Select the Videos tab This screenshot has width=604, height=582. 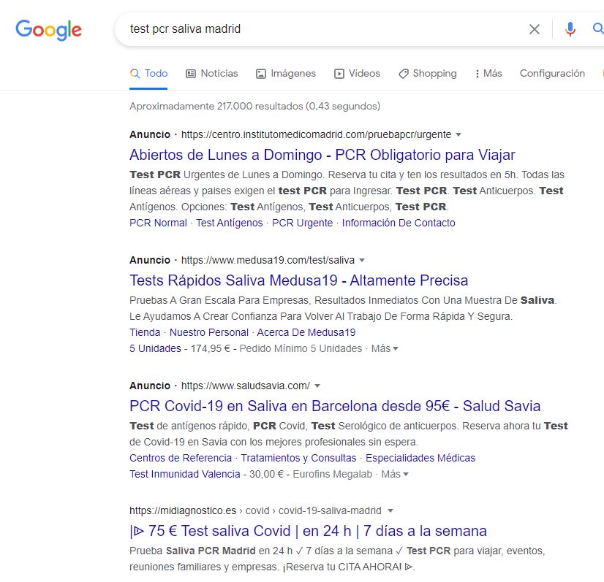click(357, 74)
